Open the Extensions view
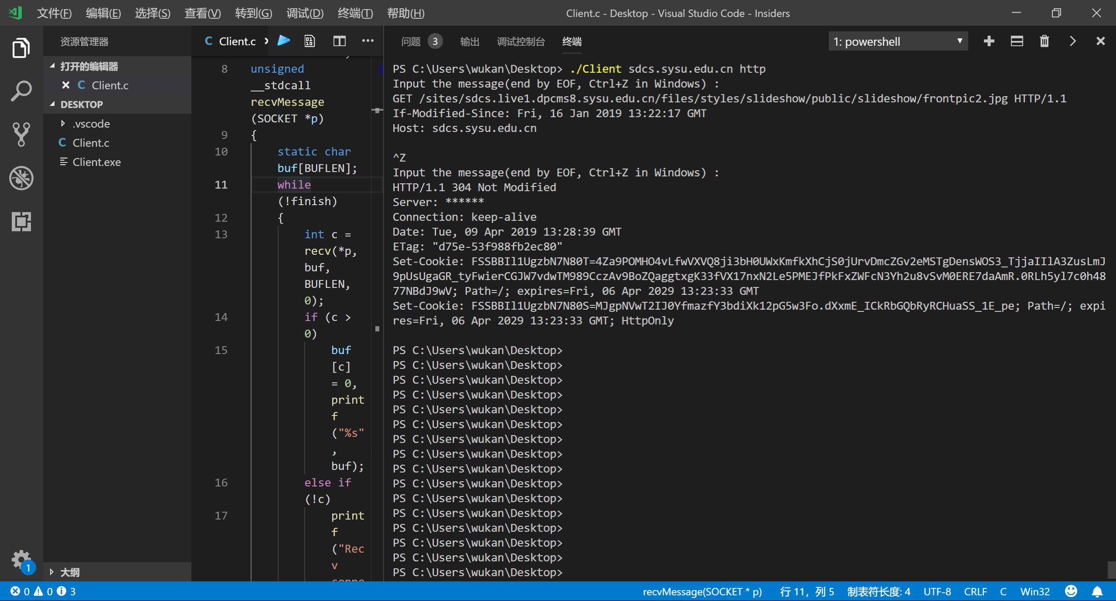 pos(21,221)
